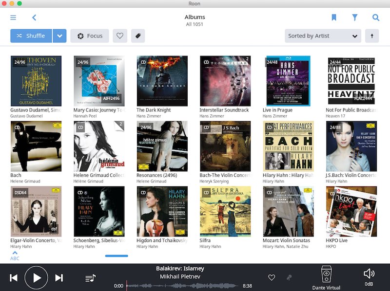Skip to the next track
Viewport: 390px width, 291px height.
[x=59, y=277]
